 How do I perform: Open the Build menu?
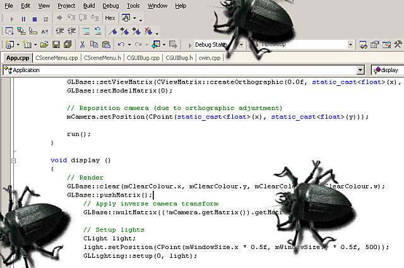89,6
